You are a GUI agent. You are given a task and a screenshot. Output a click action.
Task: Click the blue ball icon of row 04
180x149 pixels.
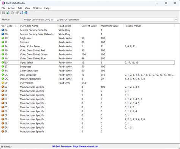[3, 30]
